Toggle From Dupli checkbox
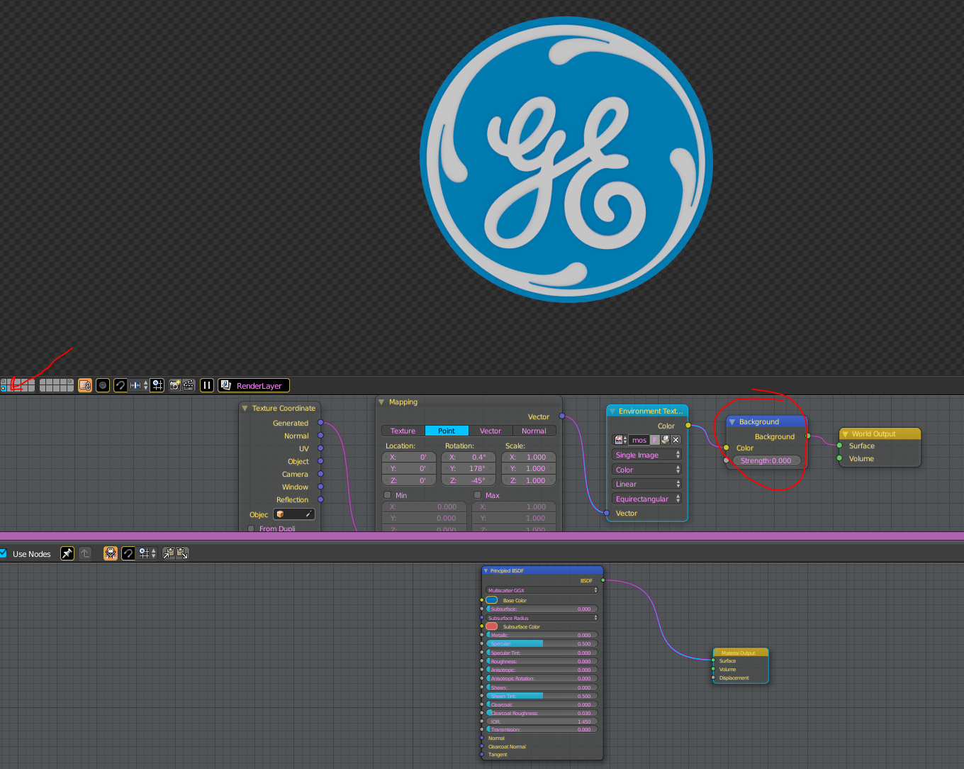This screenshot has height=769, width=964. click(x=251, y=529)
